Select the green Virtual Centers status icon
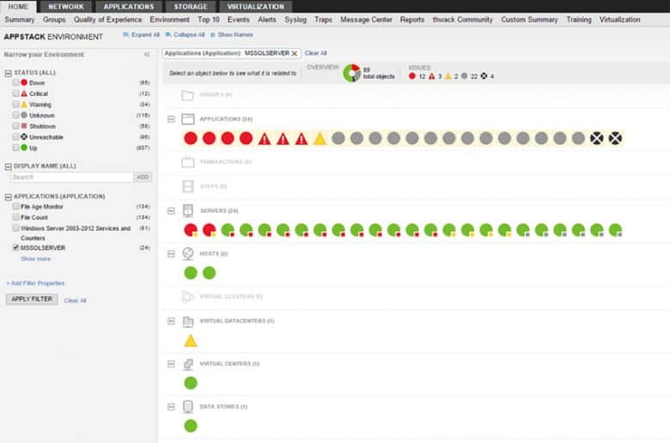The width and height of the screenshot is (670, 443). coord(191,383)
